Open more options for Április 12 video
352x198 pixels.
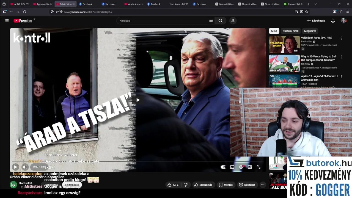coord(341,77)
